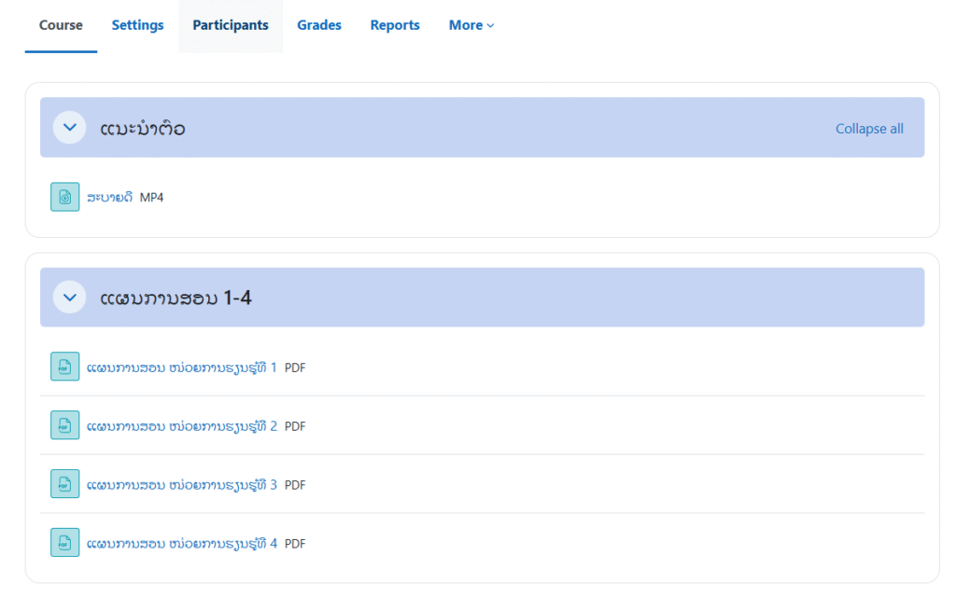Click the PDF icon for lesson plan unit 4
The image size is (956, 597).
point(64,543)
